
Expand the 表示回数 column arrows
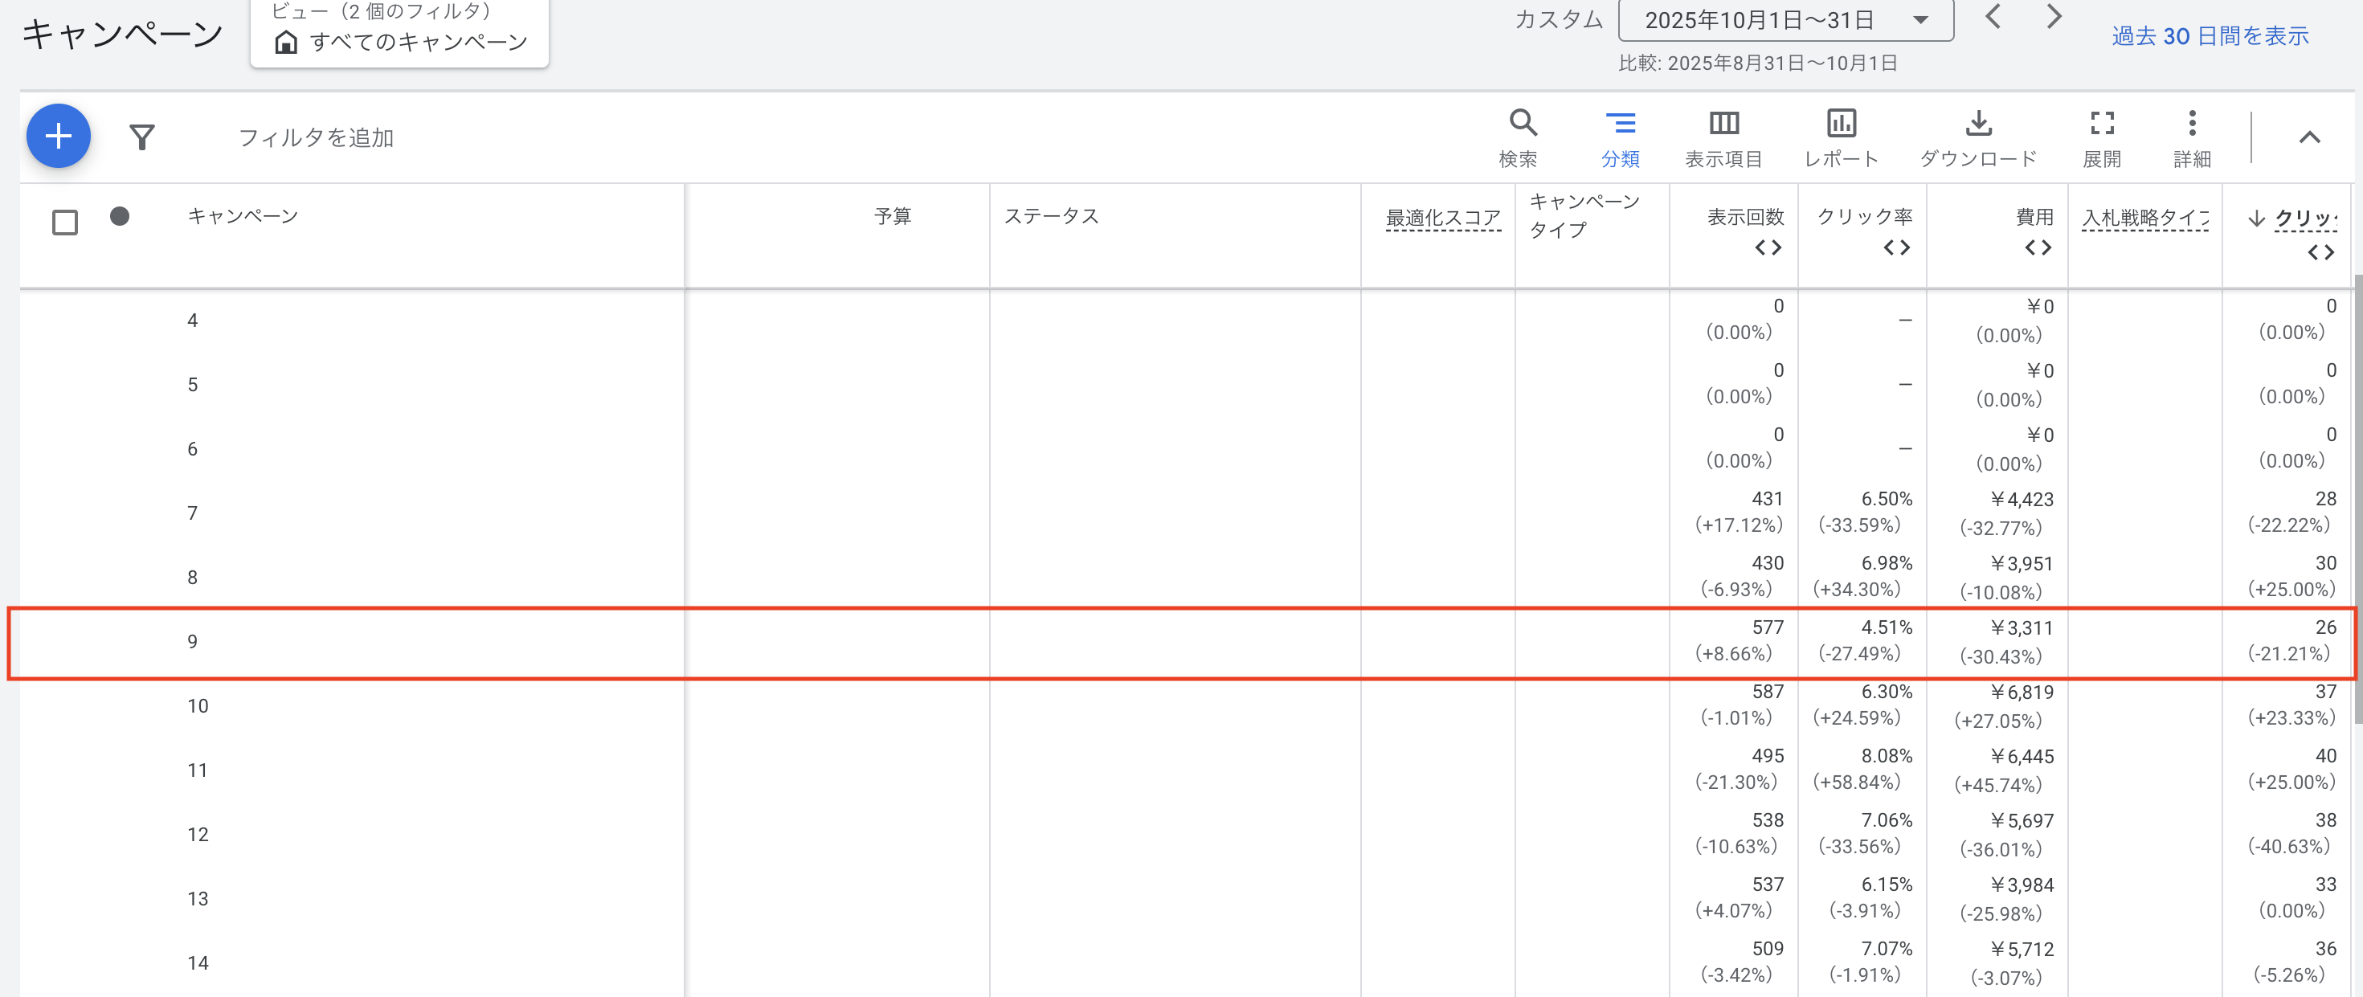(1767, 247)
